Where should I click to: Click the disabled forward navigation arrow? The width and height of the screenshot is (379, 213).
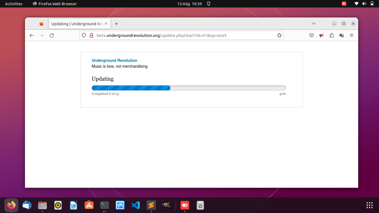(42, 35)
